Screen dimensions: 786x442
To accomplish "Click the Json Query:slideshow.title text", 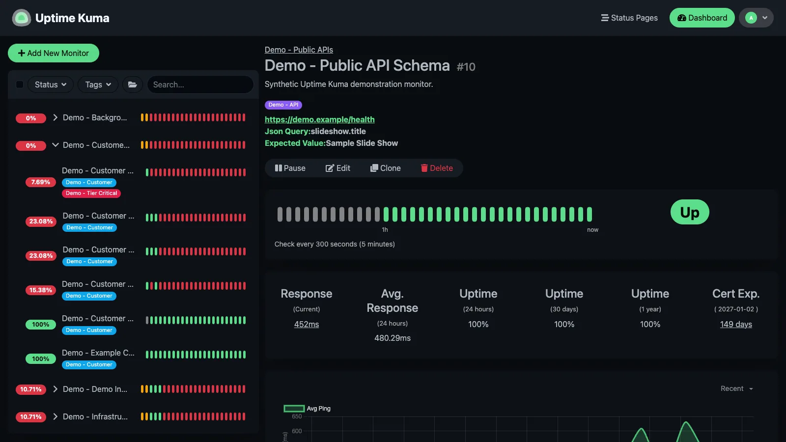I will click(315, 131).
